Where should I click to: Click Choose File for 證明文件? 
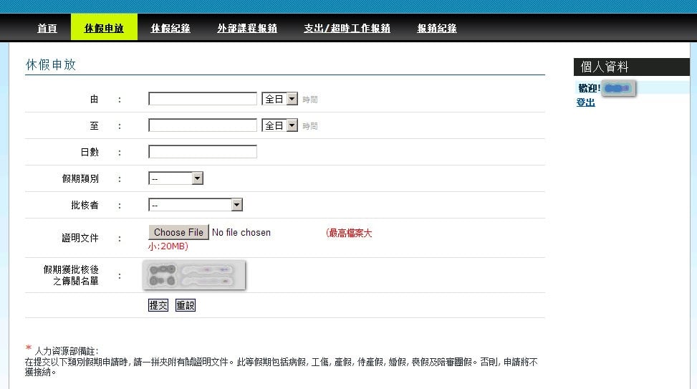tap(178, 232)
